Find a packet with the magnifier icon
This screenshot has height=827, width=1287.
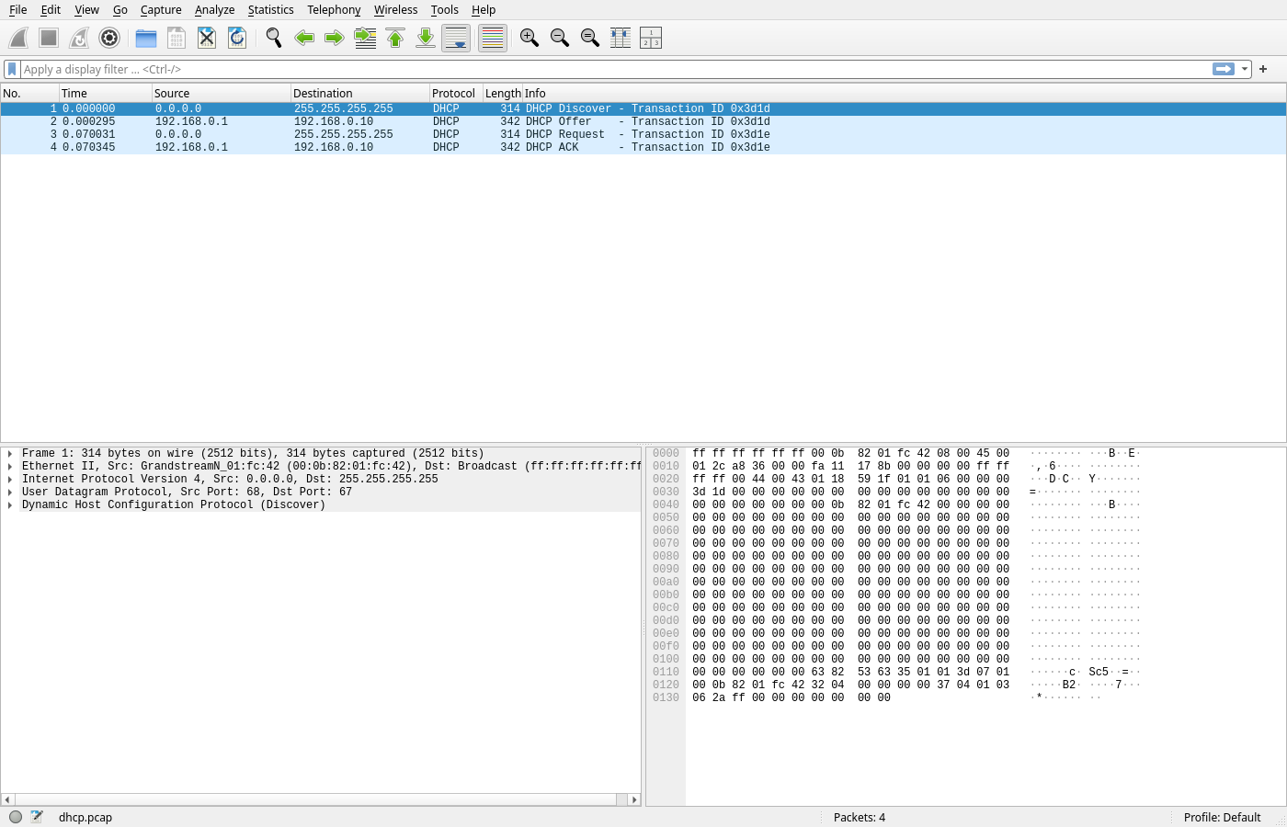tap(274, 38)
